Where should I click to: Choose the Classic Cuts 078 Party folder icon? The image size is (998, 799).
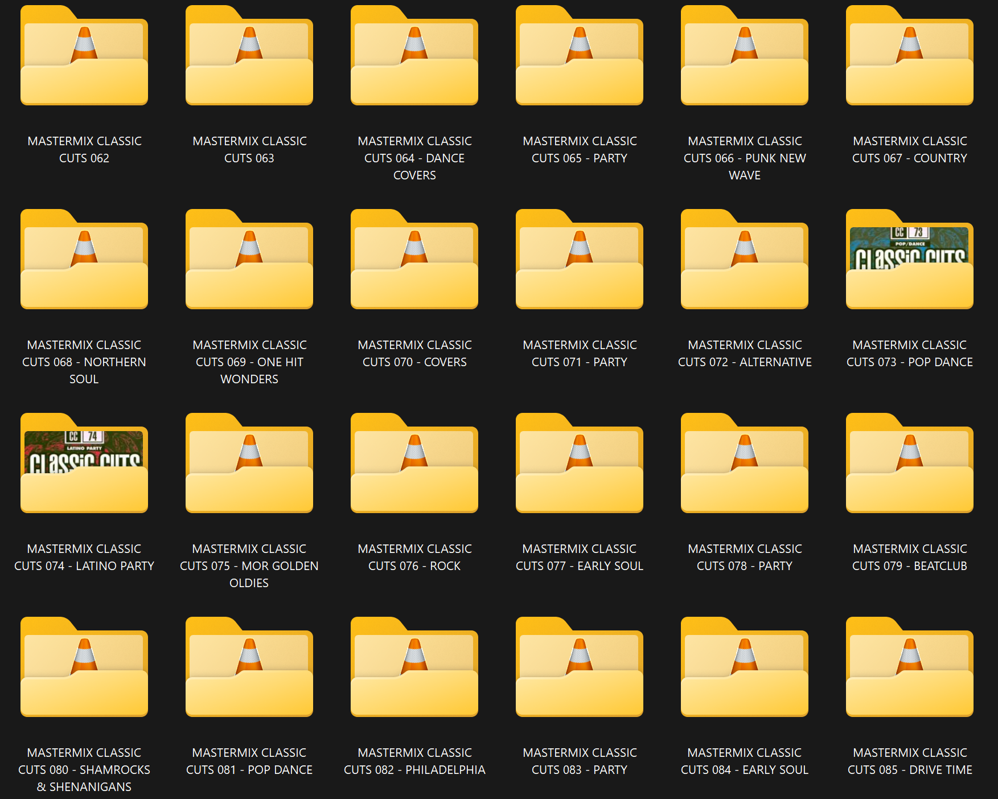[745, 463]
